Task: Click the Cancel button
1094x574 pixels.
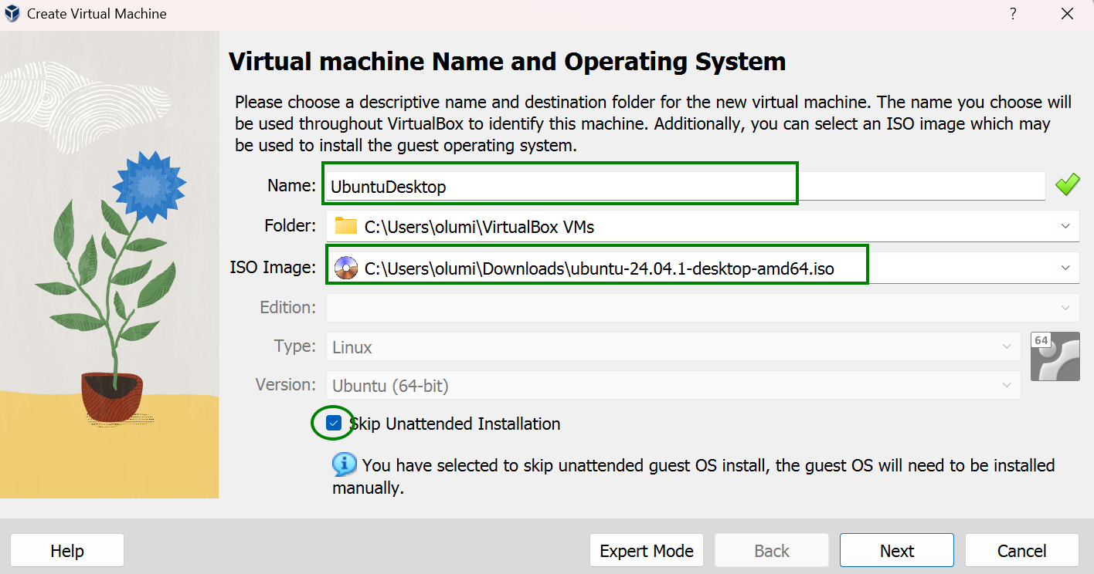Action: pyautogui.click(x=1022, y=551)
